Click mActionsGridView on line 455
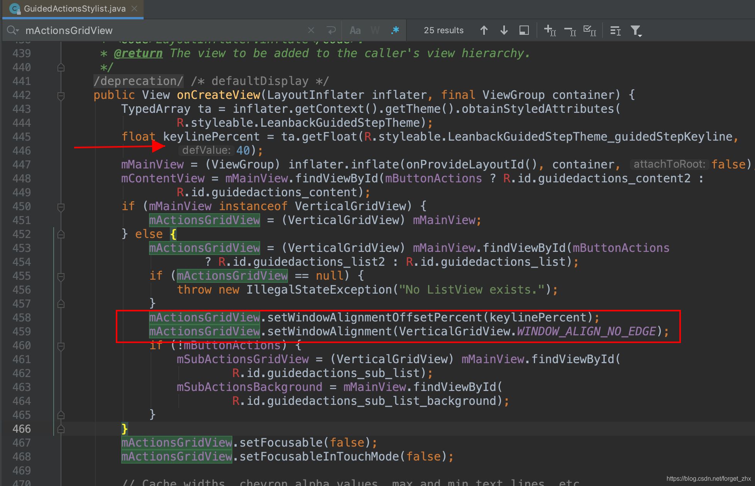755x486 pixels. [x=232, y=276]
